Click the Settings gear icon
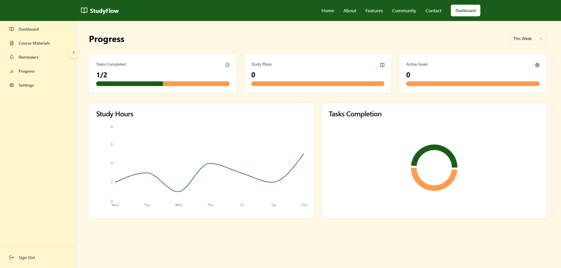Image resolution: width=561 pixels, height=268 pixels. (x=12, y=85)
